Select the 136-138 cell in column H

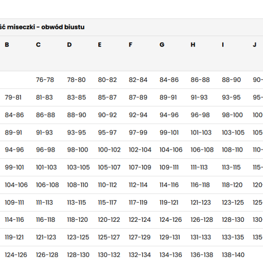click(x=202, y=255)
